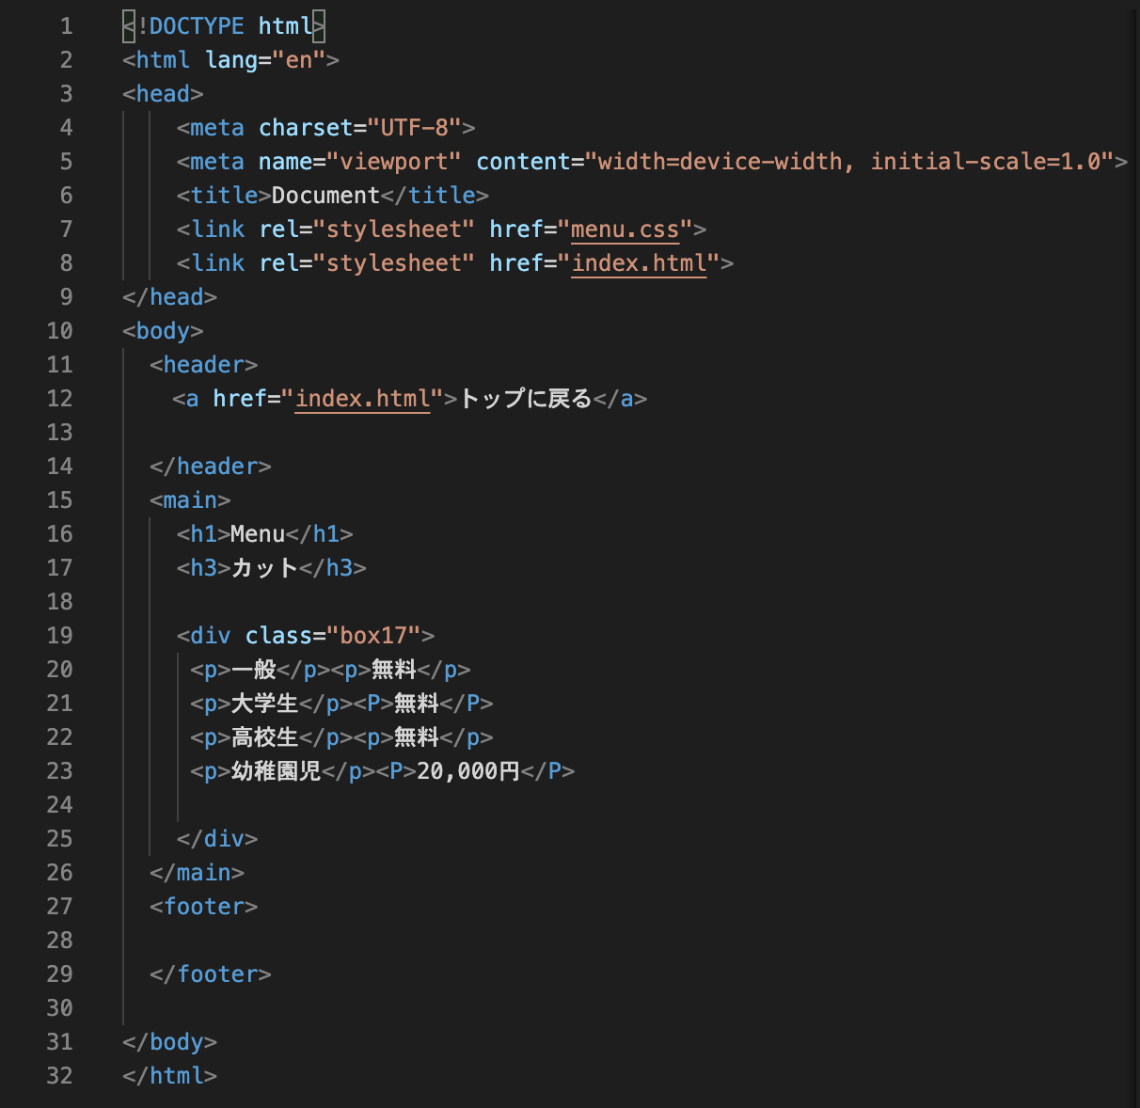This screenshot has height=1108, width=1140.
Task: Click the トップに戻る anchor text
Action: [x=526, y=399]
